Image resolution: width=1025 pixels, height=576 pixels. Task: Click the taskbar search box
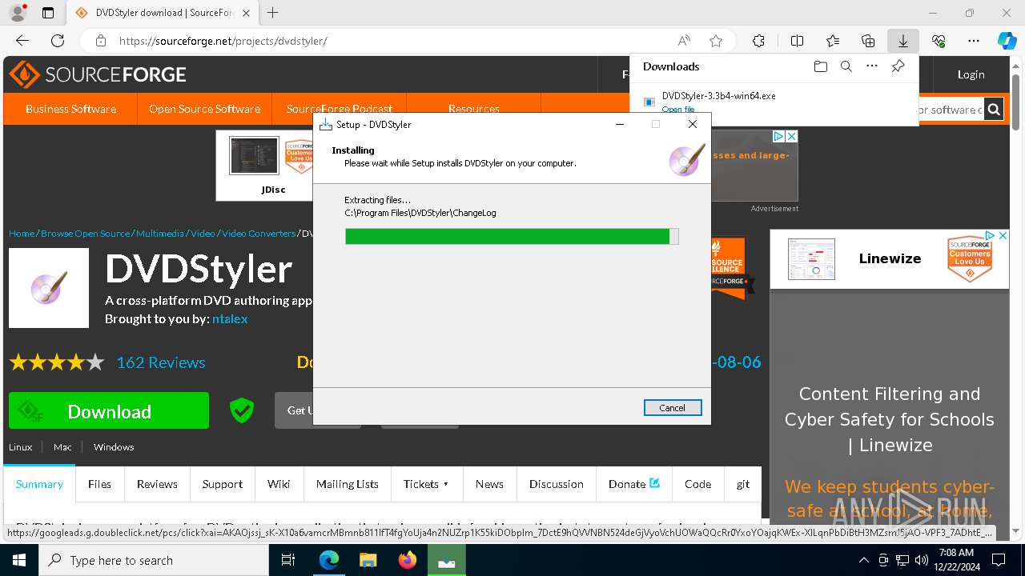click(154, 560)
